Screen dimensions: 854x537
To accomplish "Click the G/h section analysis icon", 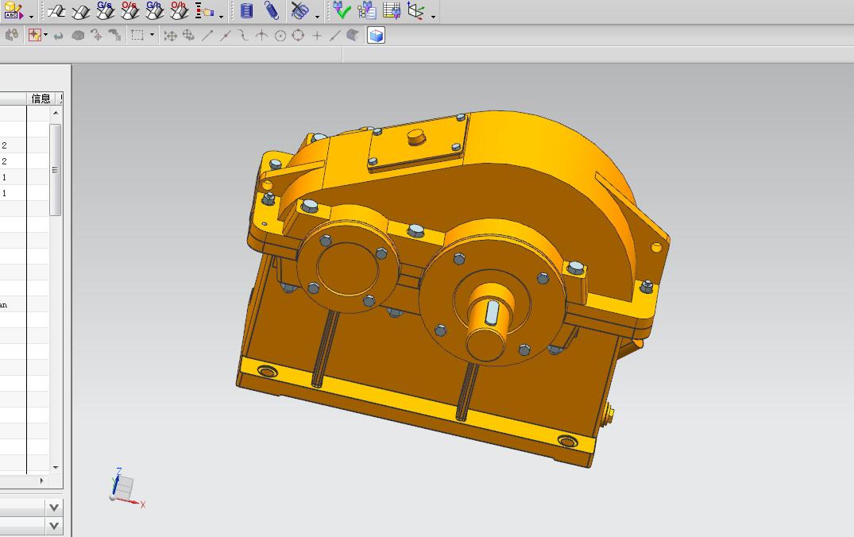I will [154, 10].
